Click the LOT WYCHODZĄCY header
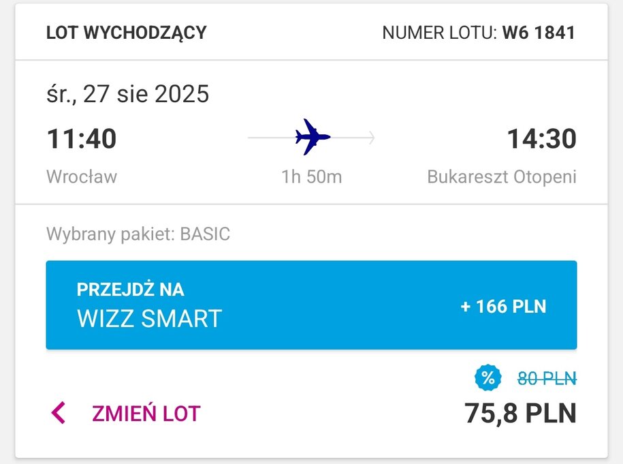623x464 pixels. point(127,33)
